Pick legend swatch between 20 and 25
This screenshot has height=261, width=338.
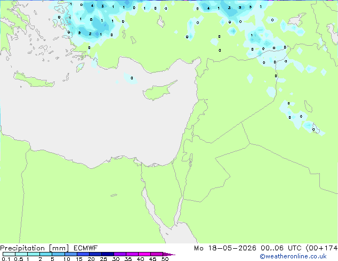pyautogui.click(x=95, y=254)
